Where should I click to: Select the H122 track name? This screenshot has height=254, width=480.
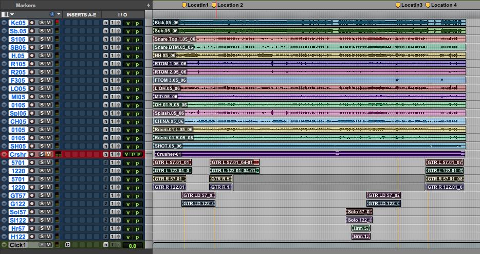(18, 237)
